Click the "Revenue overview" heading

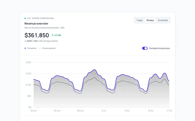click(x=36, y=24)
